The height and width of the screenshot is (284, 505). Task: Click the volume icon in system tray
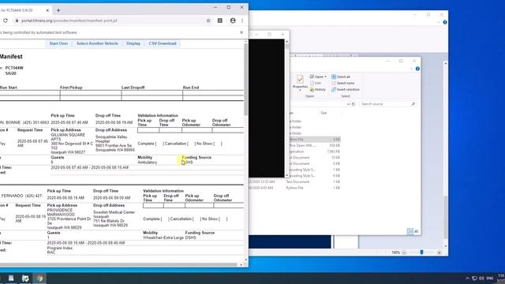481,278
